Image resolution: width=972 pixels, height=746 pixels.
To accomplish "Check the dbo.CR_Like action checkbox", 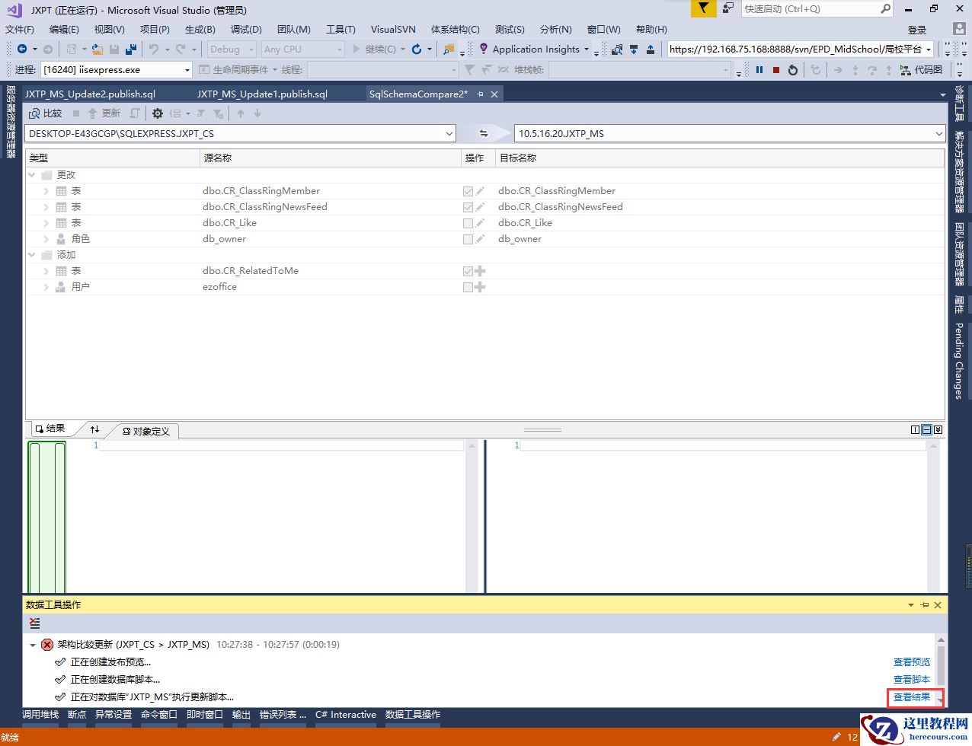I will pyautogui.click(x=468, y=223).
